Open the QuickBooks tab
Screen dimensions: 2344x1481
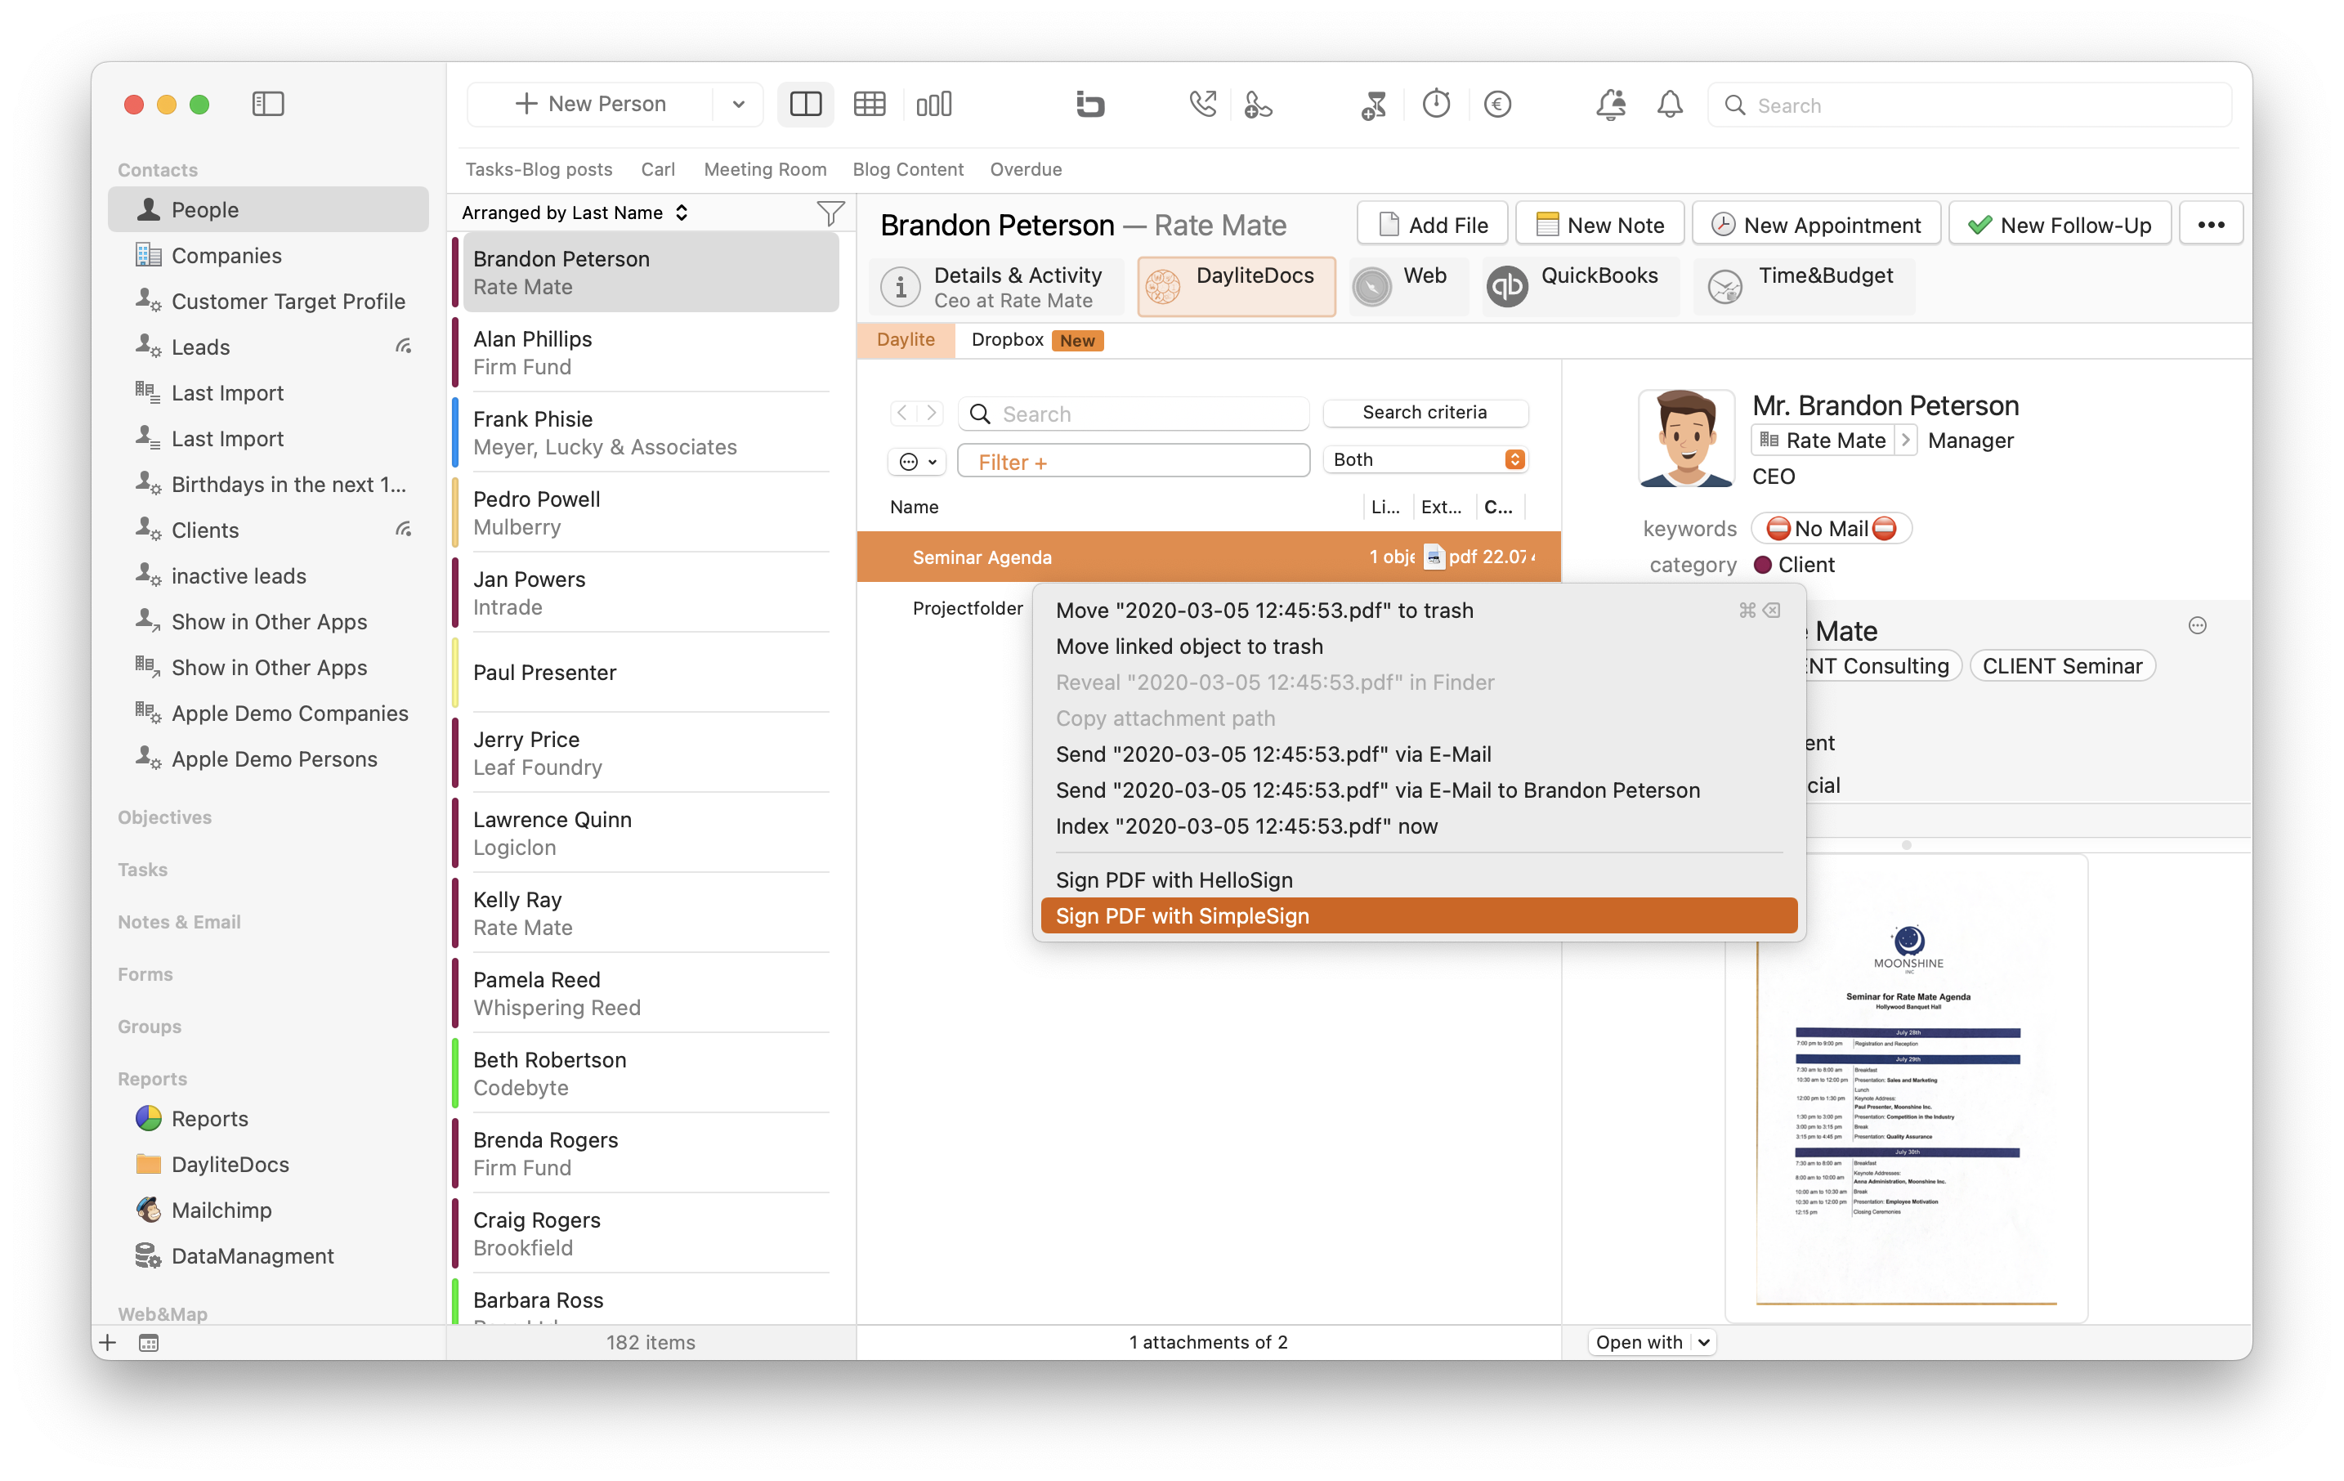[x=1580, y=287]
